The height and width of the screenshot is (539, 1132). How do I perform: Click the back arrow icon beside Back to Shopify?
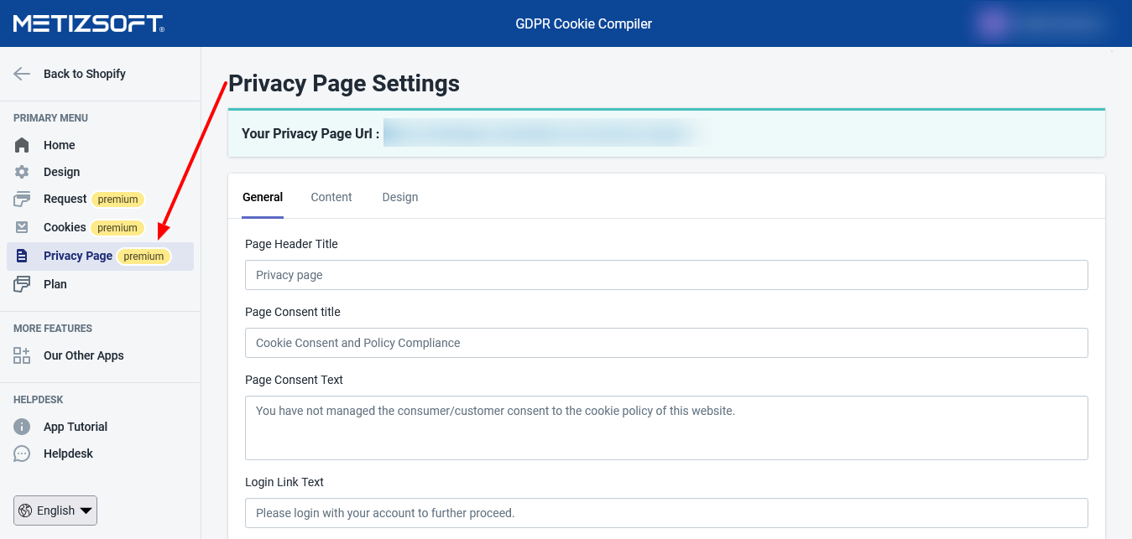pos(22,74)
